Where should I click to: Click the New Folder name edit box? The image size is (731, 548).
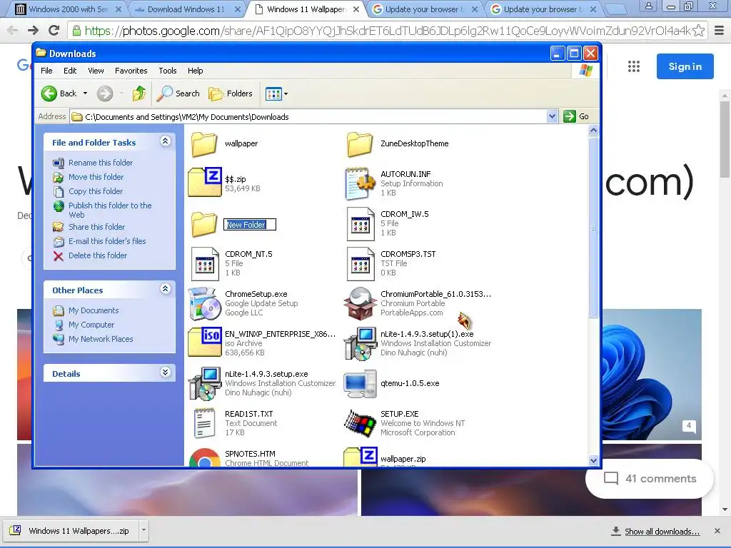250,225
